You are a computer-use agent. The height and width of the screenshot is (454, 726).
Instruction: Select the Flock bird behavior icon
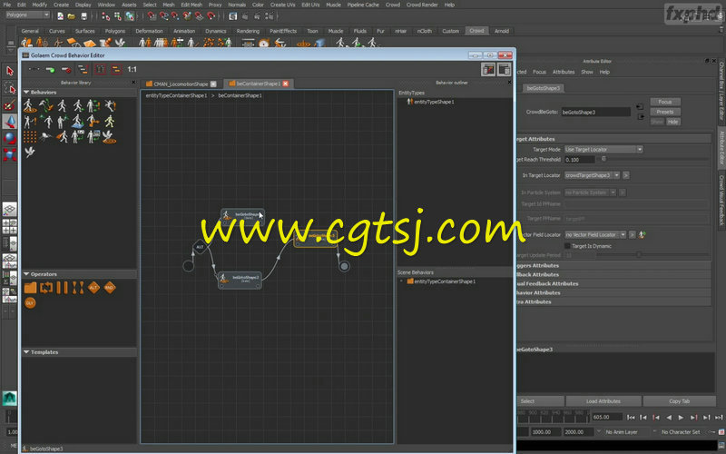click(x=30, y=152)
